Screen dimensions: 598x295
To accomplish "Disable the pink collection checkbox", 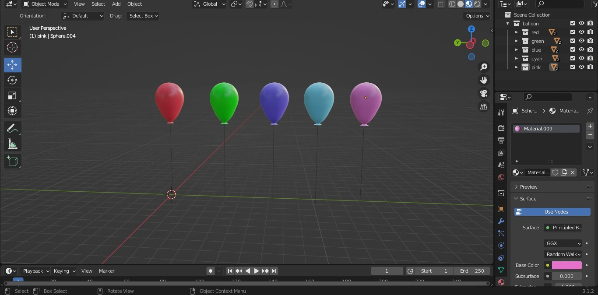I will coord(572,67).
